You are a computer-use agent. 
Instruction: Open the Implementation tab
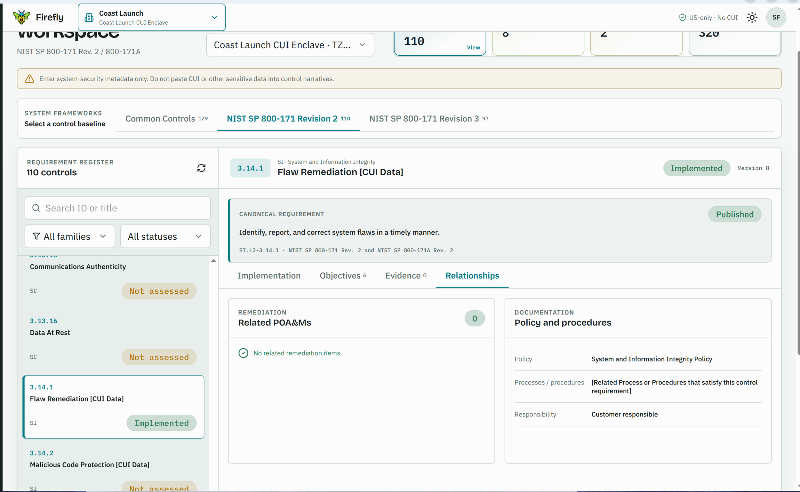[269, 276]
